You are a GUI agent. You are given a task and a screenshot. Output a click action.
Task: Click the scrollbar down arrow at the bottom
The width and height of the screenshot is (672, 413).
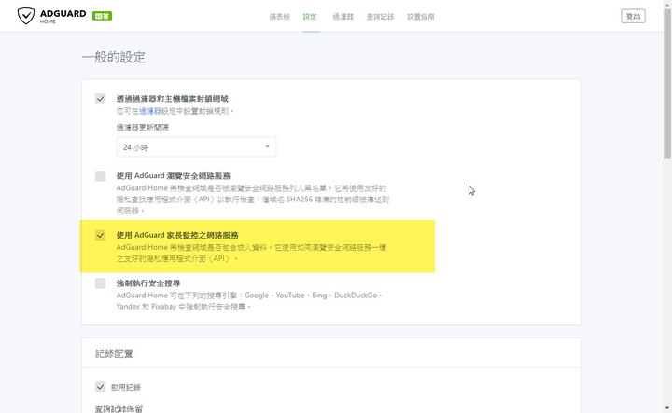(667, 408)
